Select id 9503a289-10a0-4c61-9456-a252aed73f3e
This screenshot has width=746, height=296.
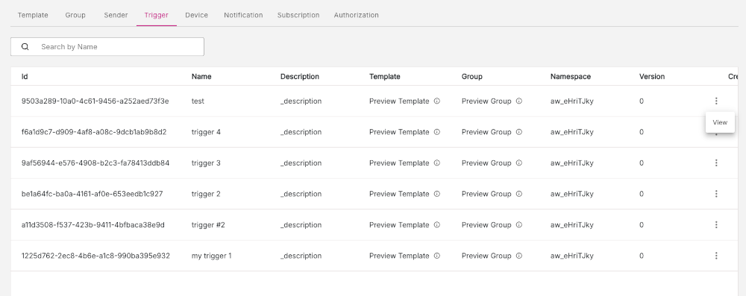point(95,101)
